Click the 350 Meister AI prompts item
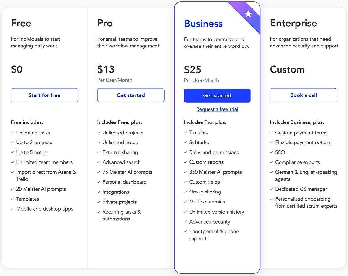This screenshot has height=276, width=348. point(215,172)
